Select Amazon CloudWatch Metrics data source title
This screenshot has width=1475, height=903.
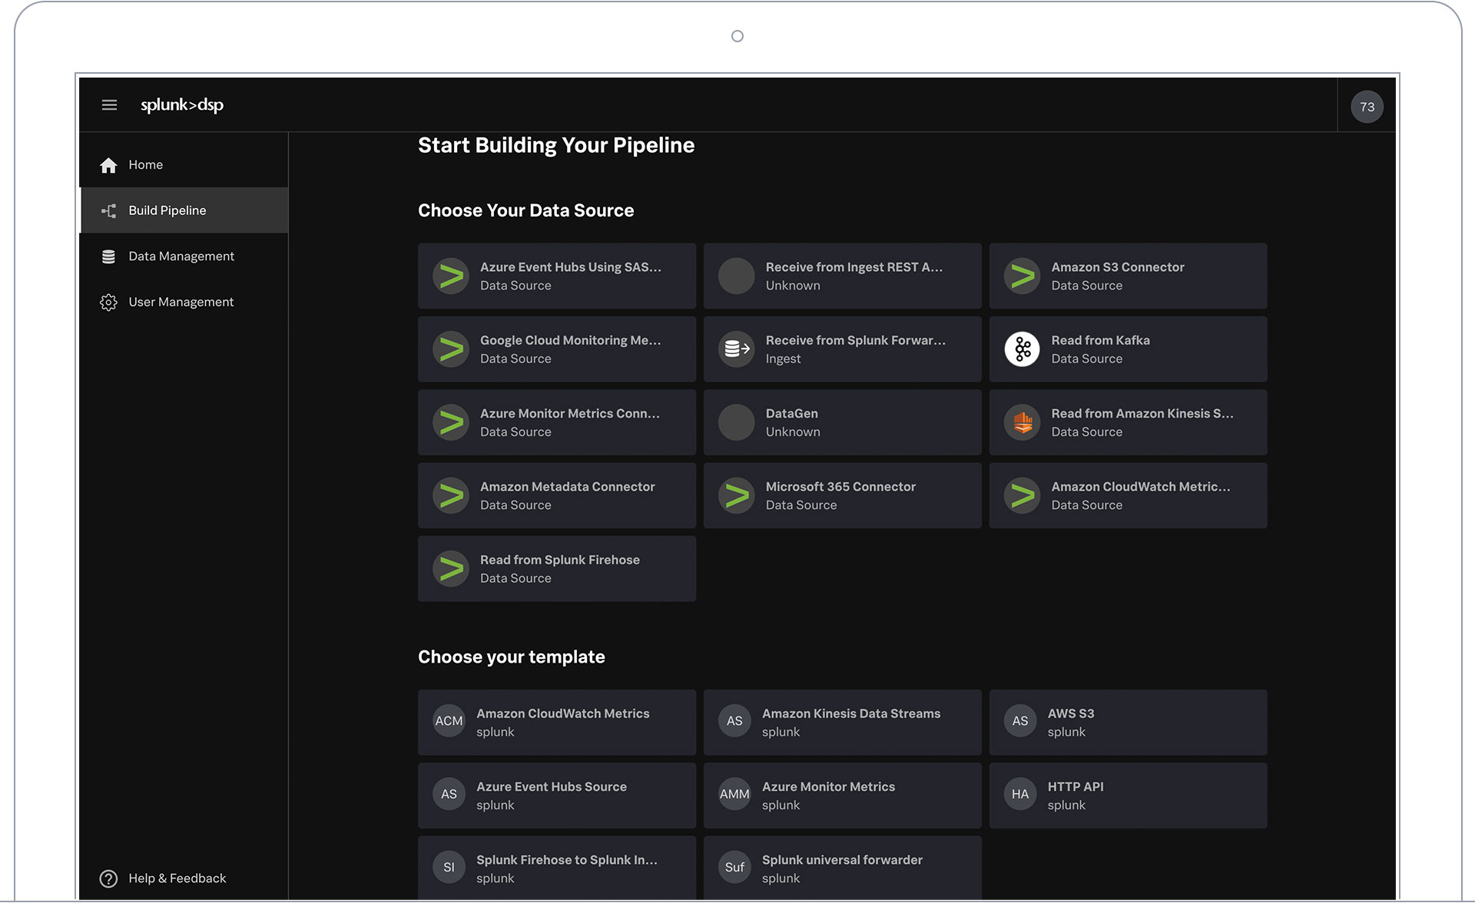1141,487
